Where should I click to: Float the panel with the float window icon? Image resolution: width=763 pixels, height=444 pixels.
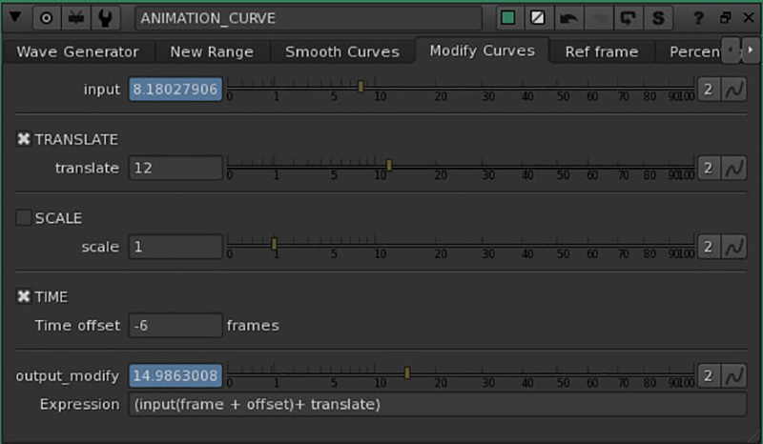(x=725, y=18)
